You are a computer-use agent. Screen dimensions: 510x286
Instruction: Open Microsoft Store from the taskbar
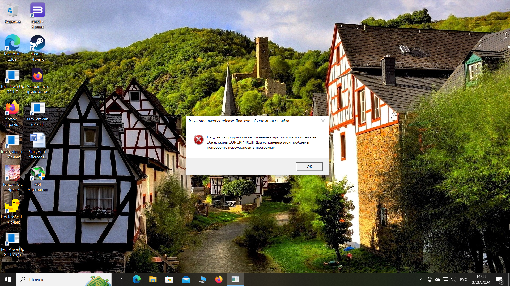click(x=169, y=279)
